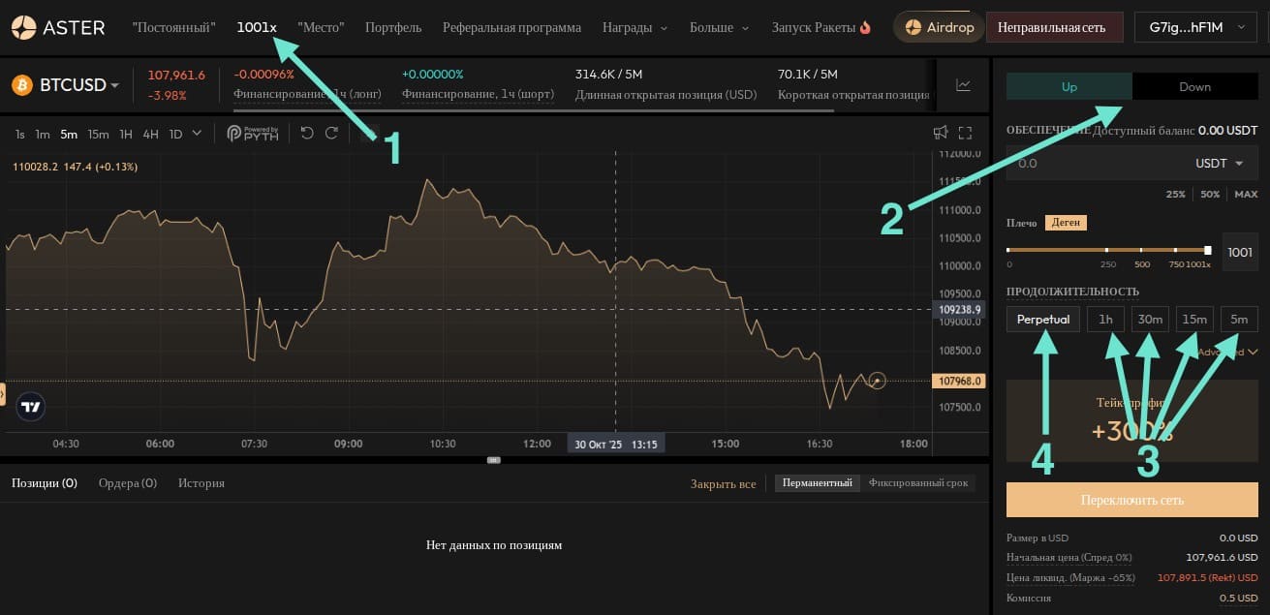Open the 1001x nav item

[257, 28]
